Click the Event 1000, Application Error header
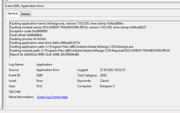Image resolution: width=180 pixels, height=113 pixels. (25, 6)
